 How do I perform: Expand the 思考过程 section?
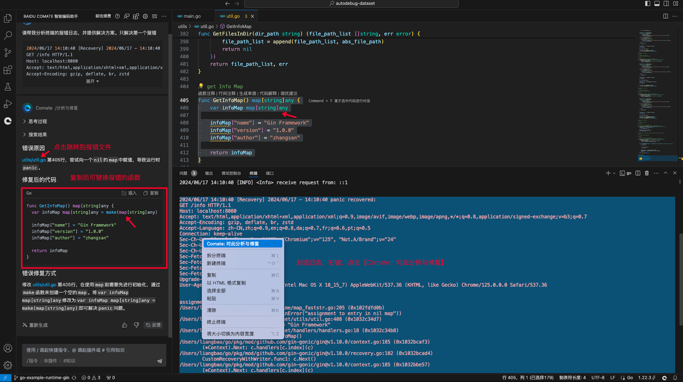(35, 122)
